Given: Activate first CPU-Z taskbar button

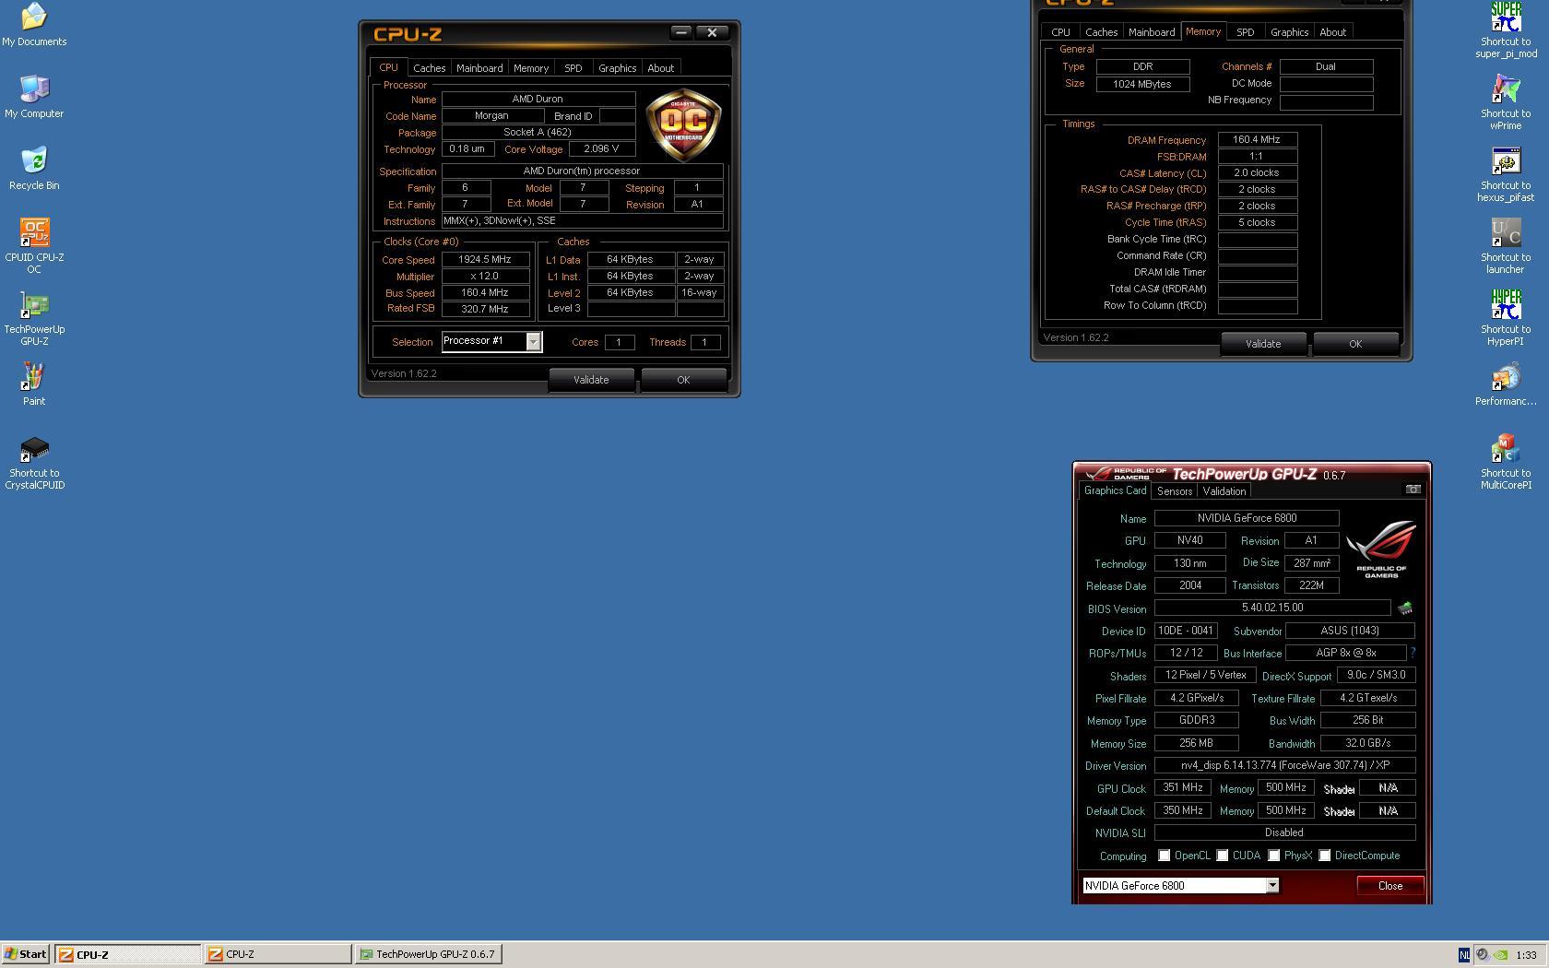Looking at the screenshot, I should 128,955.
